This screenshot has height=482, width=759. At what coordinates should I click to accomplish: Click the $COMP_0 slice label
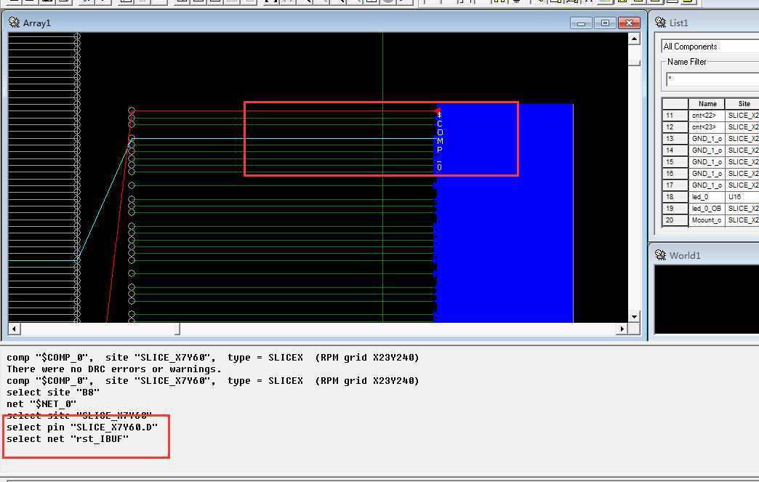[x=440, y=141]
